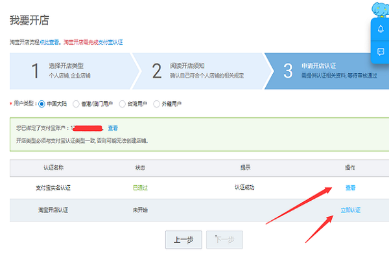Click 立即认证 for 淘宝开店认证
The height and width of the screenshot is (259, 389).
(x=350, y=210)
